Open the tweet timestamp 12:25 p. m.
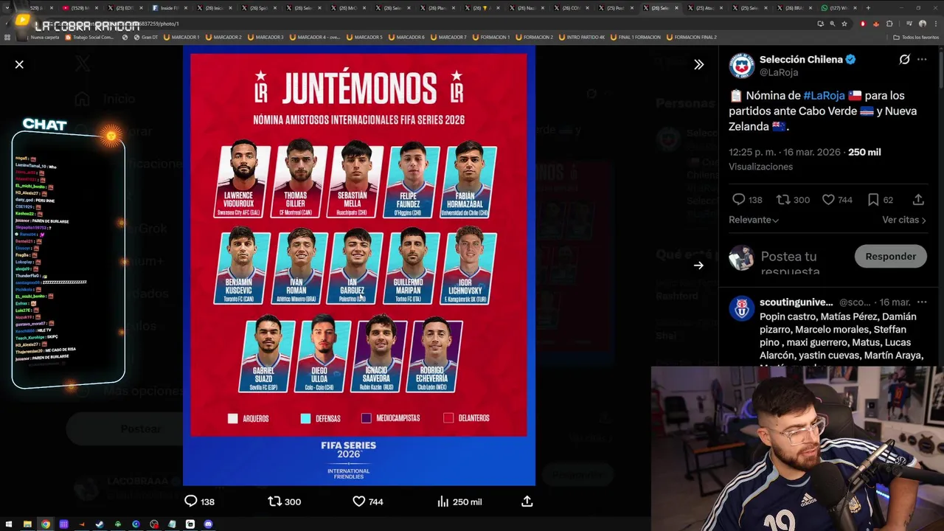Screen dimensions: 944x531 (752, 152)
